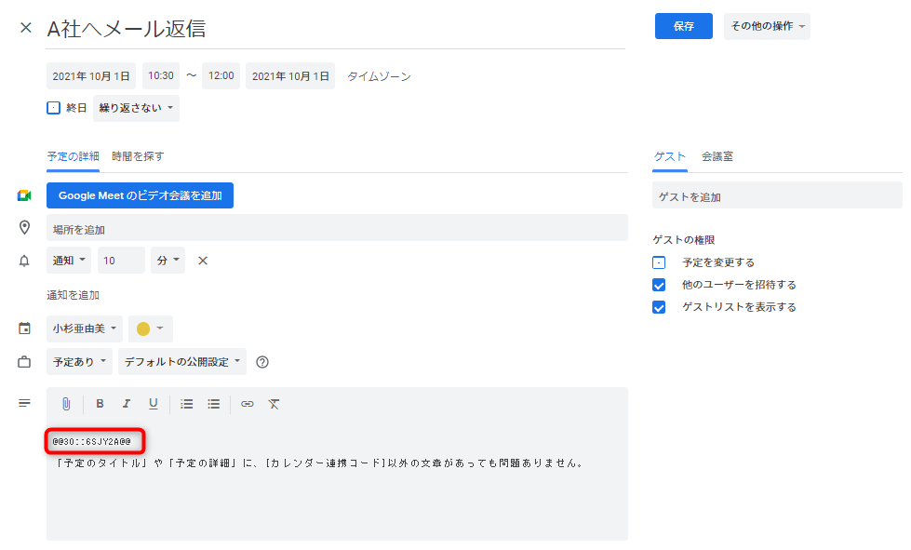Open the 予定あり availability dropdown

click(x=80, y=362)
